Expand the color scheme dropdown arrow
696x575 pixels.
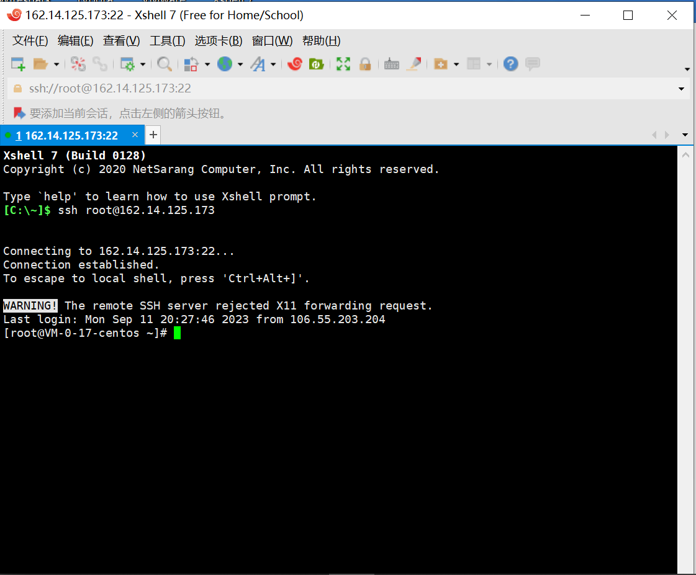click(207, 65)
